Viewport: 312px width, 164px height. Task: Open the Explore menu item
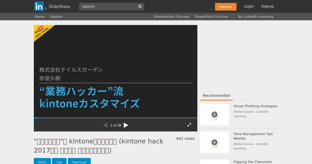click(x=56, y=16)
